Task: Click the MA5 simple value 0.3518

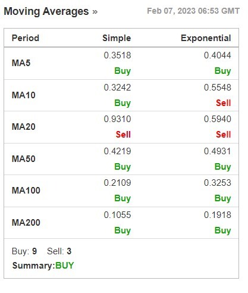Action: [x=117, y=55]
